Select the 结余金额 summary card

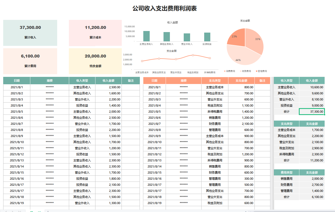95,61
